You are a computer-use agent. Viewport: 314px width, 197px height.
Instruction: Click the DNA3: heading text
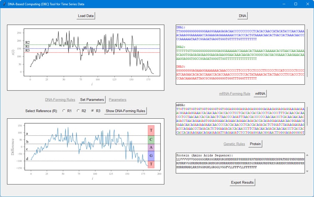181,66
